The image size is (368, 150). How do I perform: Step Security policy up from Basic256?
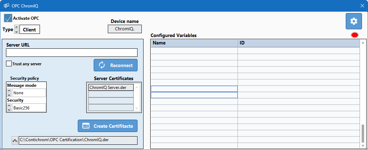tap(9, 106)
